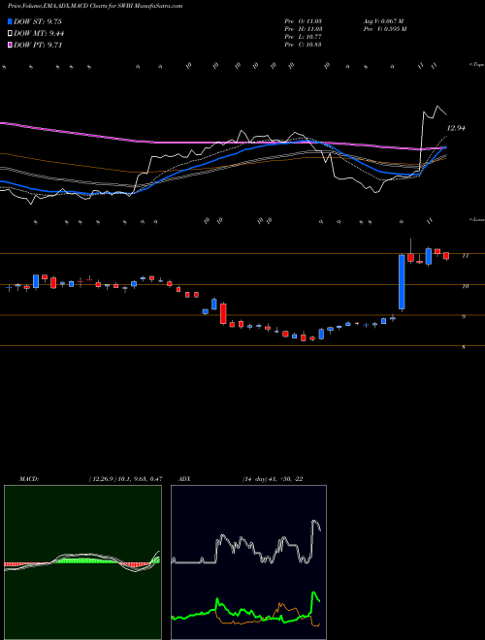Click the 'Pre O: 11.03' open value

pyautogui.click(x=304, y=21)
